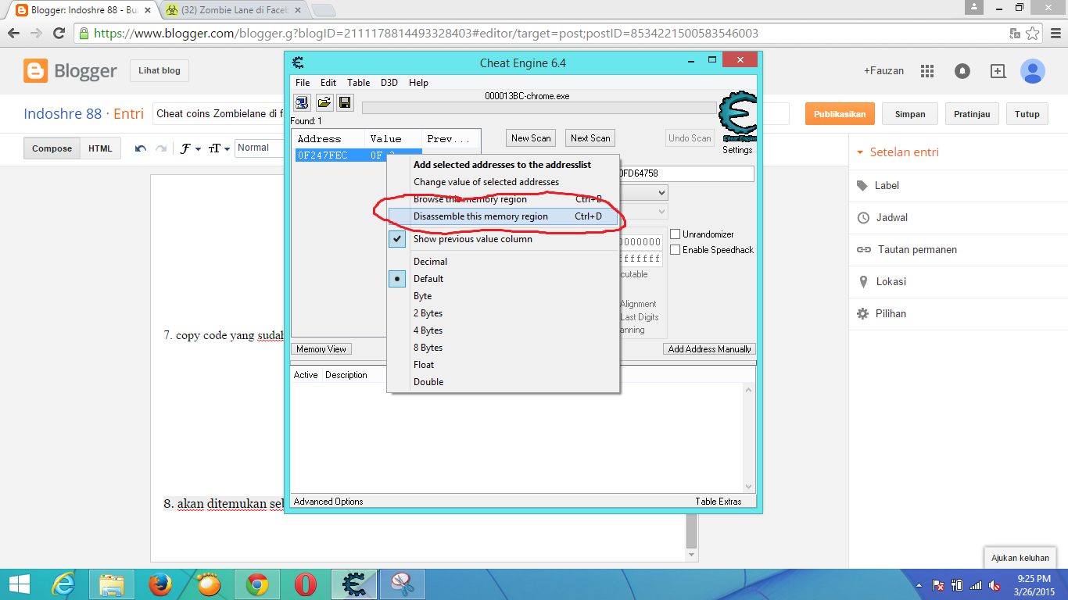Undo the last edit in Blogger editor
The width and height of the screenshot is (1068, 600).
click(141, 148)
